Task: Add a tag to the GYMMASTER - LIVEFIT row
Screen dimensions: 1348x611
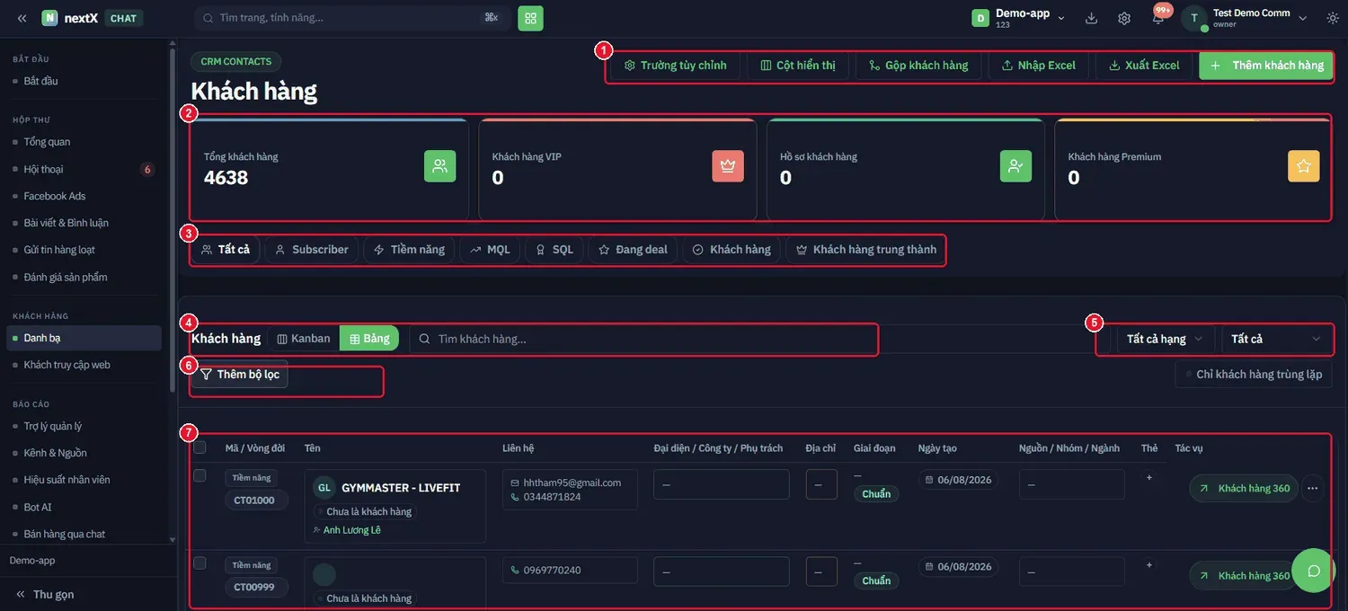Action: click(x=1149, y=477)
